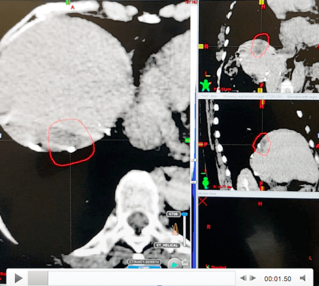Select the CT20 image label
319x286 pixels.
(173, 214)
